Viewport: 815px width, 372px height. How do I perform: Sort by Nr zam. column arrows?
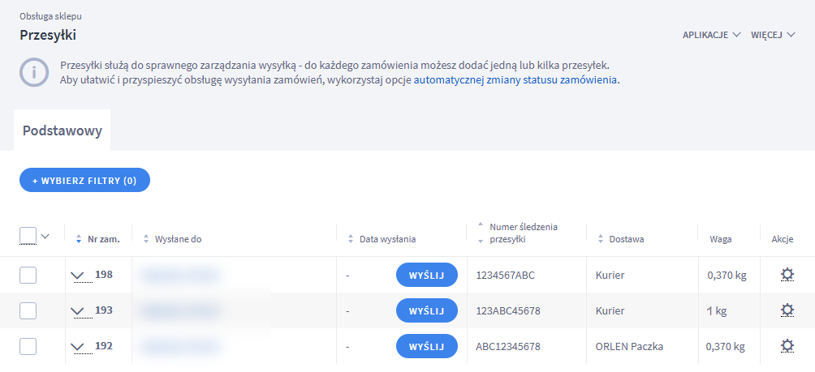79,239
